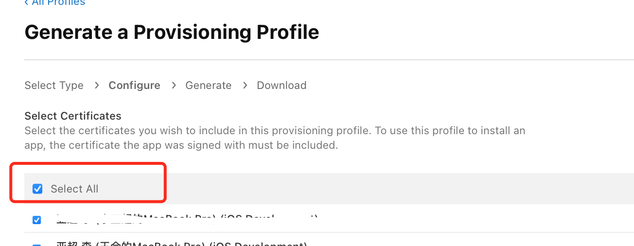The width and height of the screenshot is (634, 246).
Task: Click the divider line under the page heading
Action: [x=329, y=60]
